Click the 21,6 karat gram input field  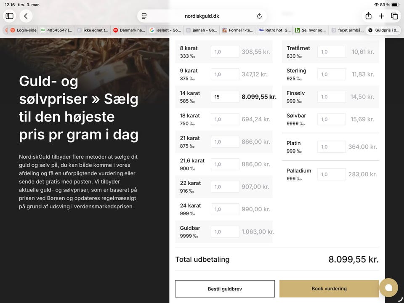click(225, 164)
